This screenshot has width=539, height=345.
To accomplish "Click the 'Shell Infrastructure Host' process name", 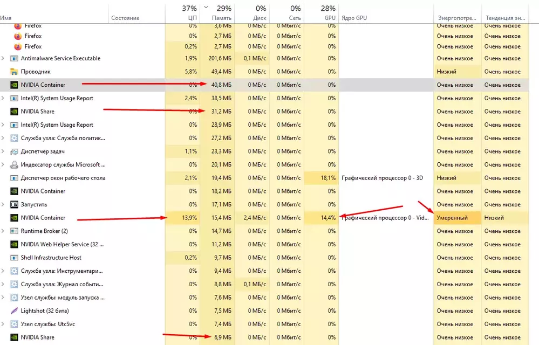I will coord(51,258).
